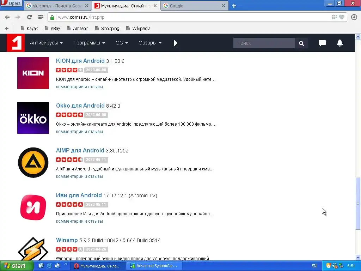Open KION комментарии и отзывы link

point(79,87)
